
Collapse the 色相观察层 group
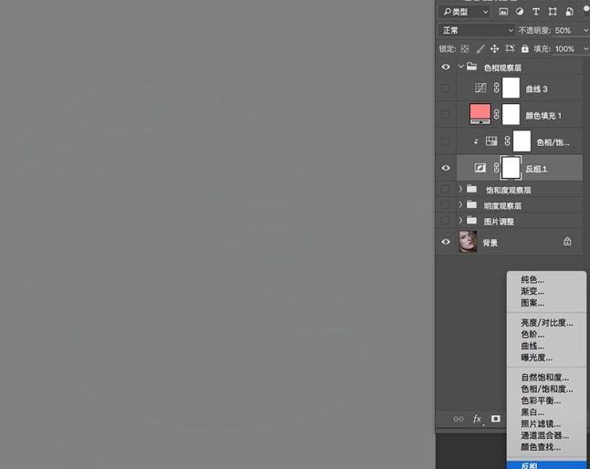[460, 67]
